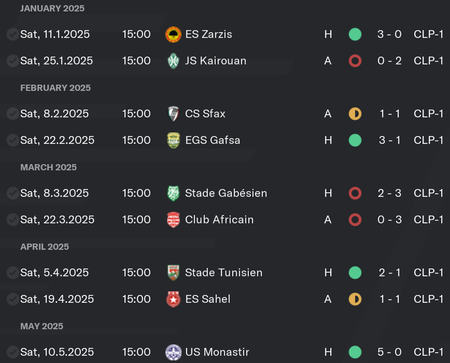Viewport: 450px width, 363px height.
Task: Click the Stade Tunisien crest icon
Action: [x=173, y=273]
